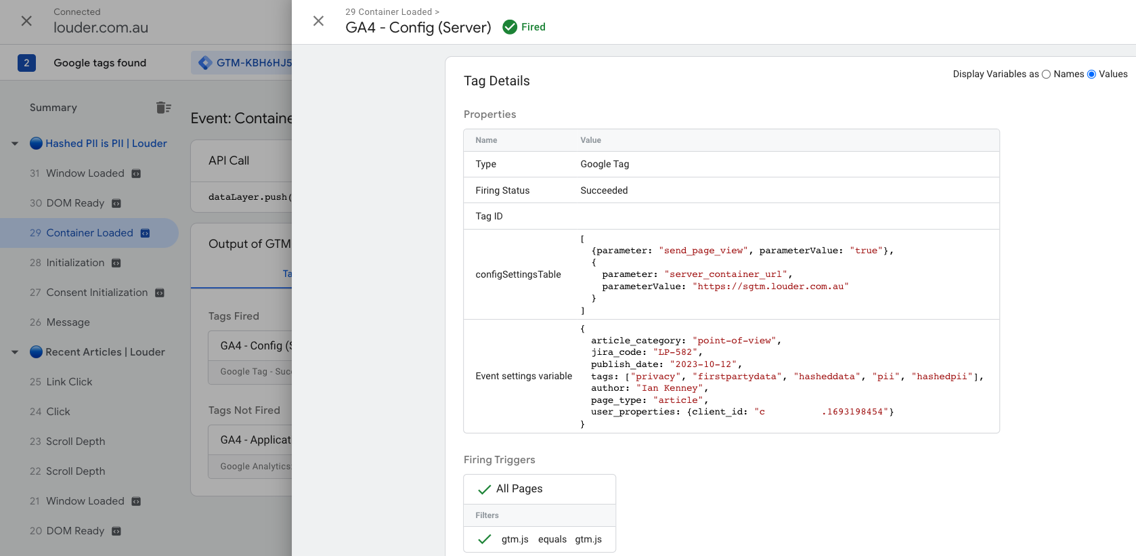Select event 26 Message
This screenshot has width=1136, height=556.
pos(60,322)
